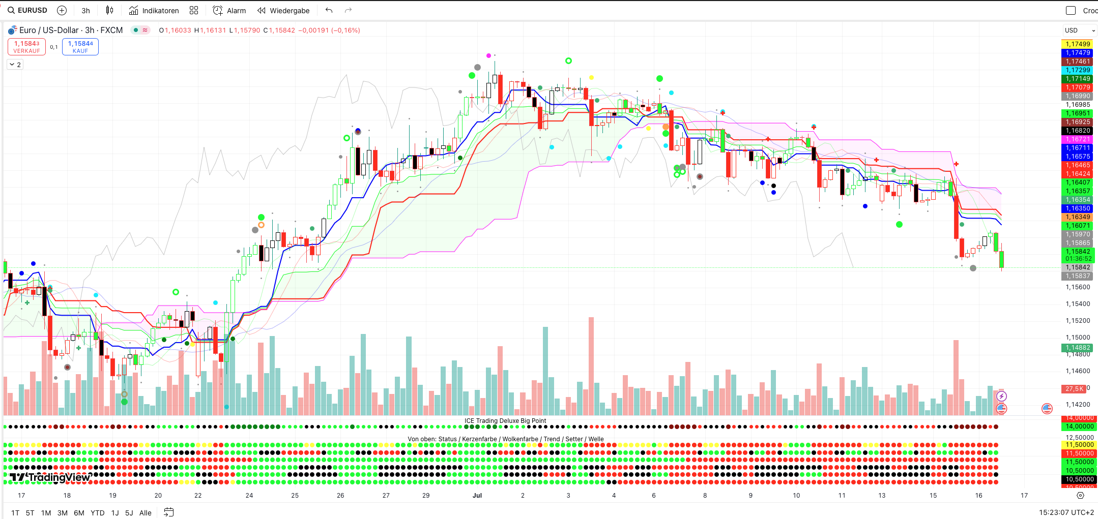Select the YTD time range tab

point(97,512)
